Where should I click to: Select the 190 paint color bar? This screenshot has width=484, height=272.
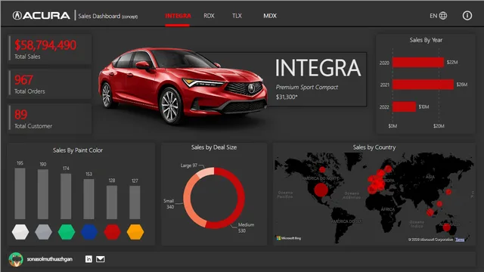coord(43,194)
